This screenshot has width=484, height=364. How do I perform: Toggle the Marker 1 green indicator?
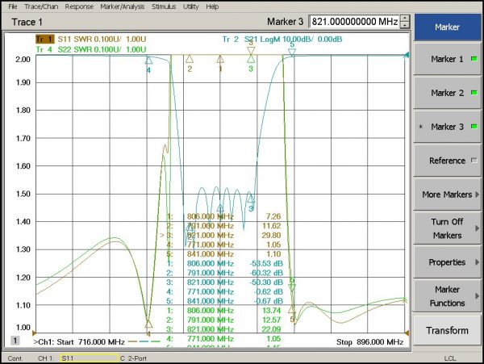474,59
